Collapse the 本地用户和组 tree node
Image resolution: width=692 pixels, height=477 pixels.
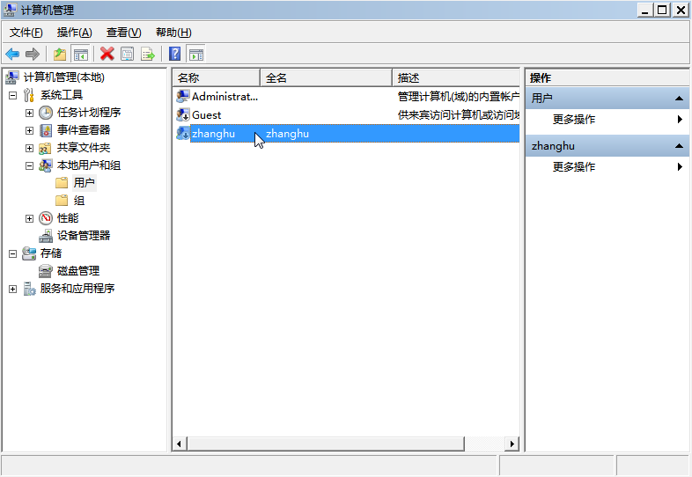pos(29,165)
